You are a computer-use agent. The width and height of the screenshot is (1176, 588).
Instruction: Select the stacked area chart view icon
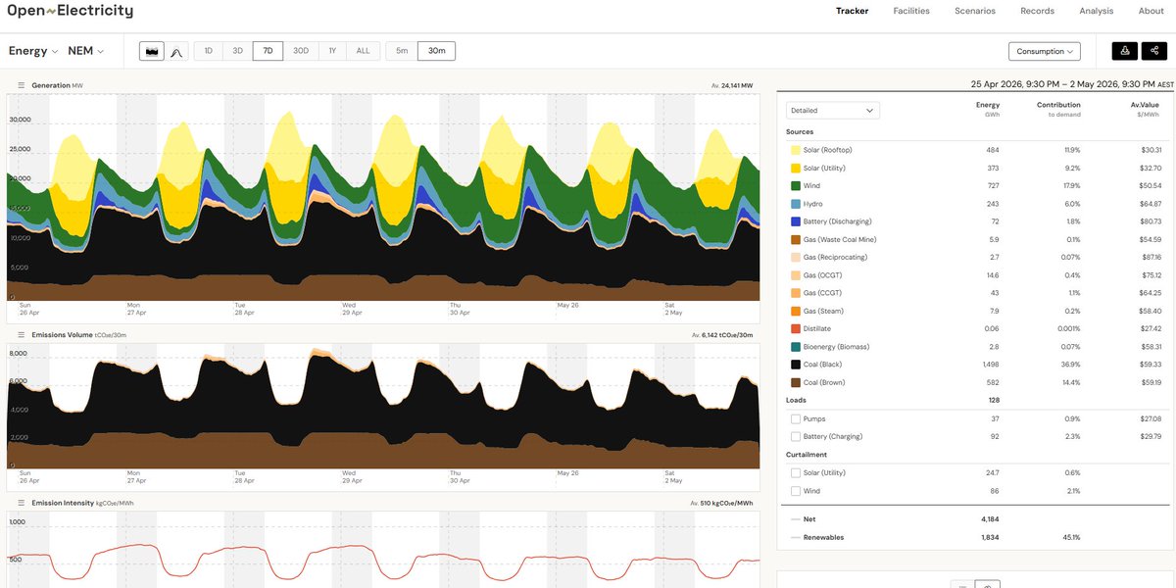pyautogui.click(x=152, y=51)
